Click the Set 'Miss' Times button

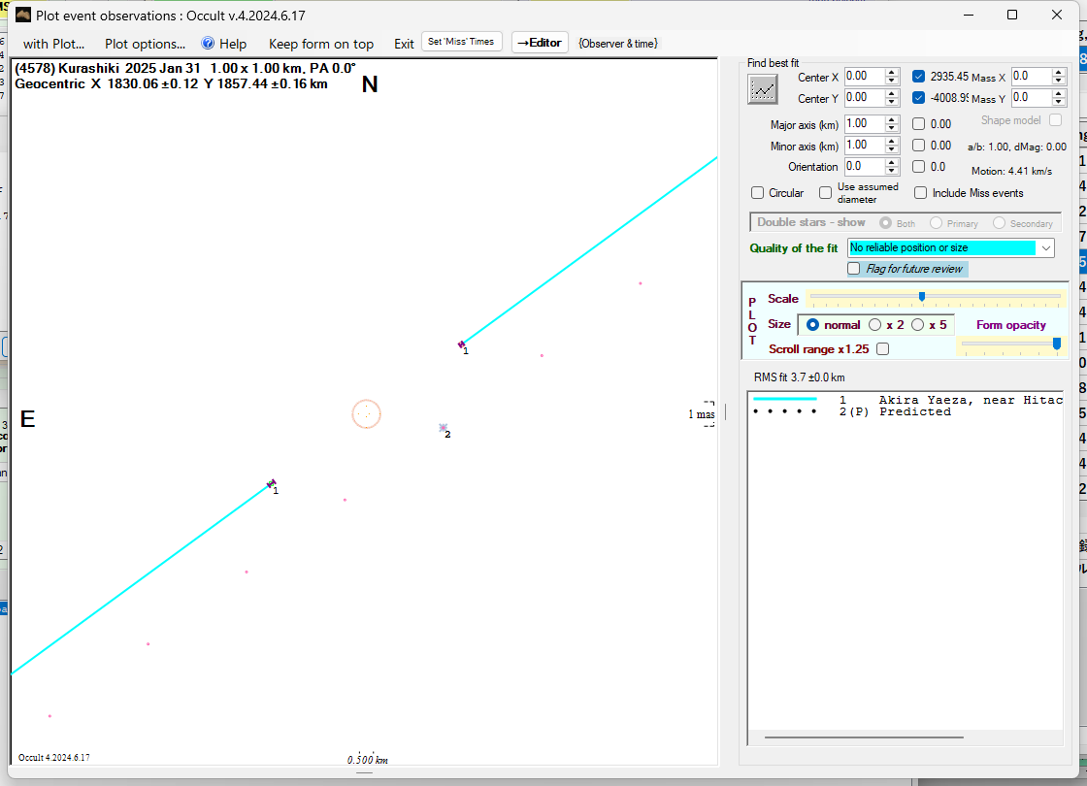[x=462, y=42]
